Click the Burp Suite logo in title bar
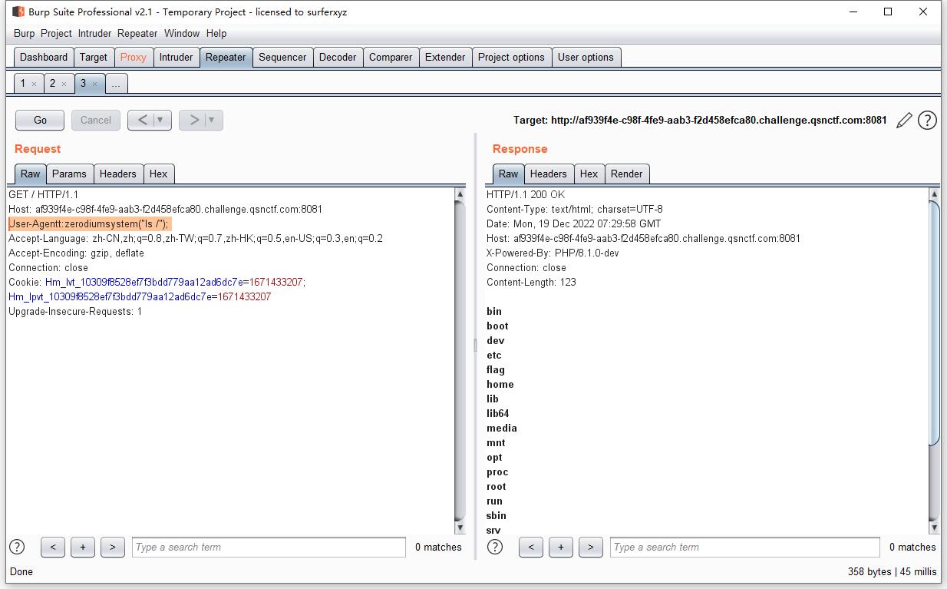 point(18,12)
